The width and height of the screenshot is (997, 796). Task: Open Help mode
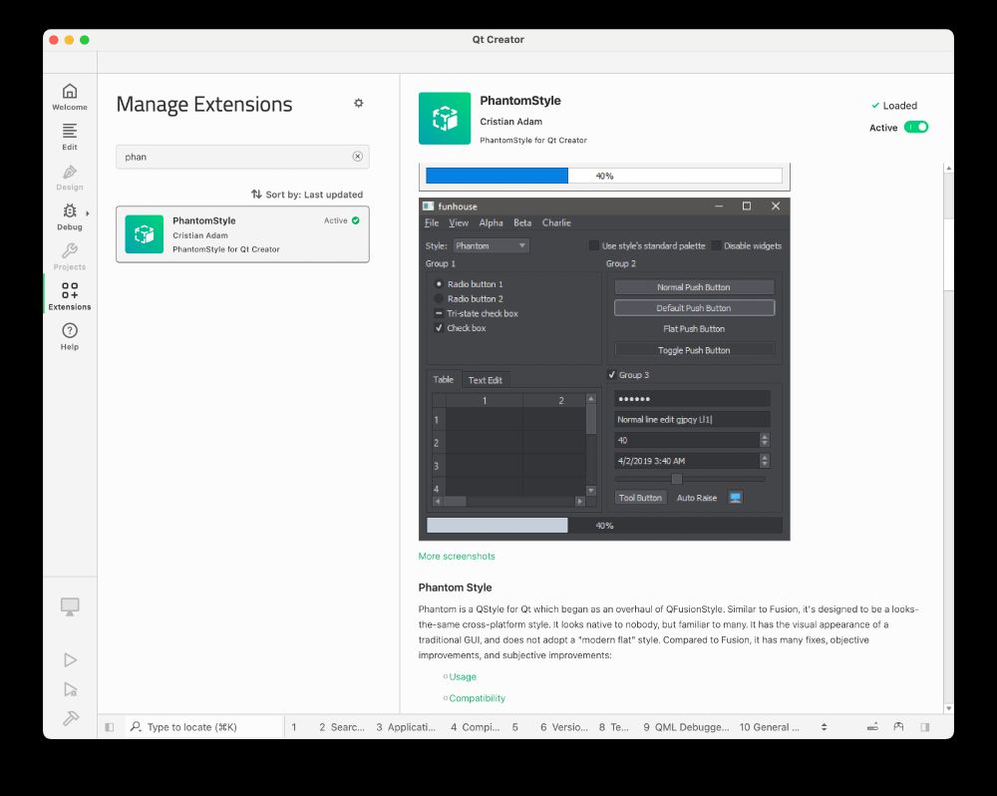[70, 336]
